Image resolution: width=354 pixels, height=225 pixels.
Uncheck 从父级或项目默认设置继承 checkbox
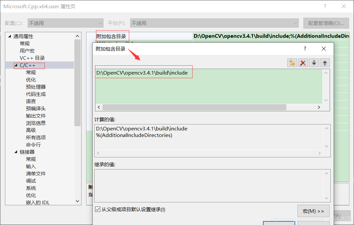[x=98, y=209]
